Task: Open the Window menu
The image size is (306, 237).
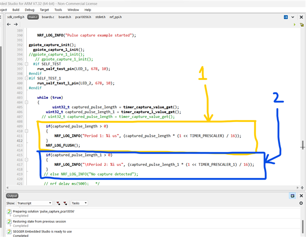Action: (x=73, y=10)
